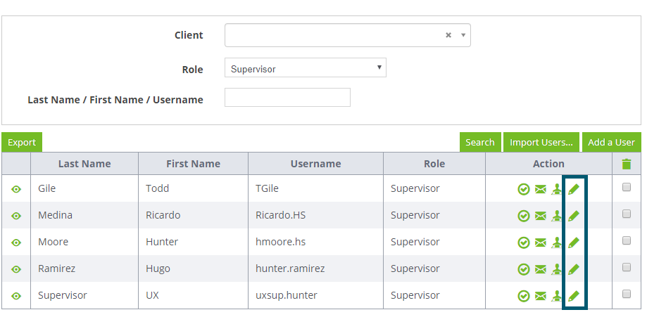Edit user Ramirez with pencil icon
Viewport: 647px width, 317px height.
[574, 270]
